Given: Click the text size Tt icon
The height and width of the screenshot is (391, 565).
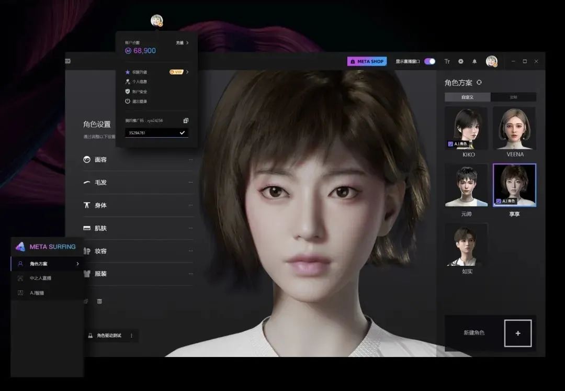Looking at the screenshot, I should click(x=447, y=61).
